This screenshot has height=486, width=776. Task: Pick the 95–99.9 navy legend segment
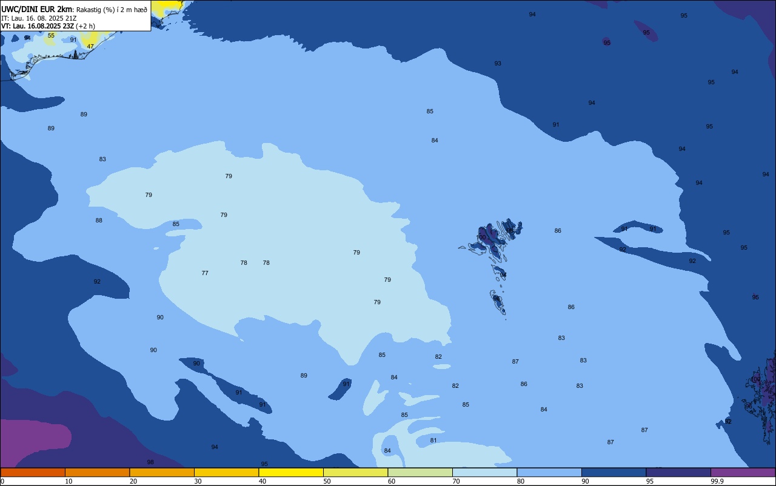(678, 472)
